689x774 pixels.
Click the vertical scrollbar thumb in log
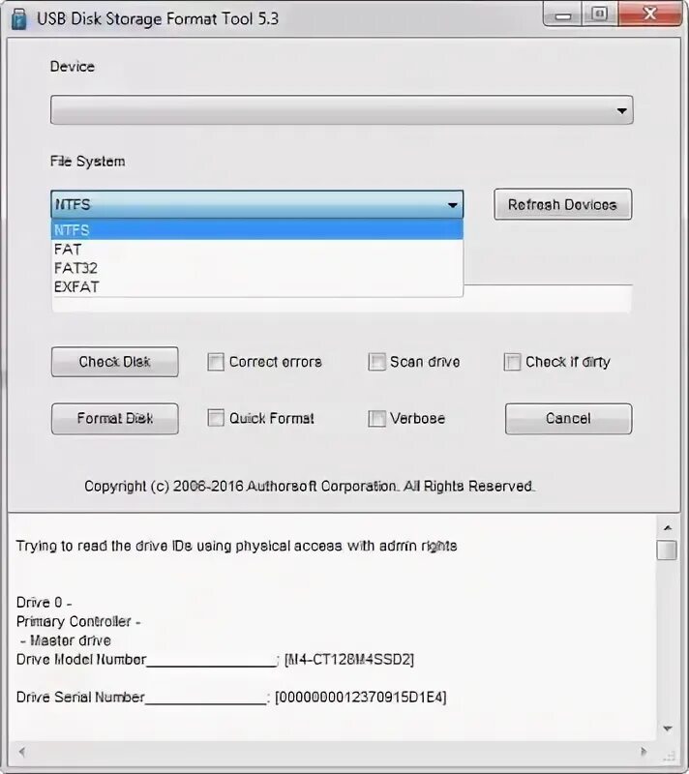pos(667,550)
